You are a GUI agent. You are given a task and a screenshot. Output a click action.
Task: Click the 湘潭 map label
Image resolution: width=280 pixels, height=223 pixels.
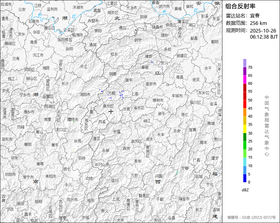tap(48, 119)
